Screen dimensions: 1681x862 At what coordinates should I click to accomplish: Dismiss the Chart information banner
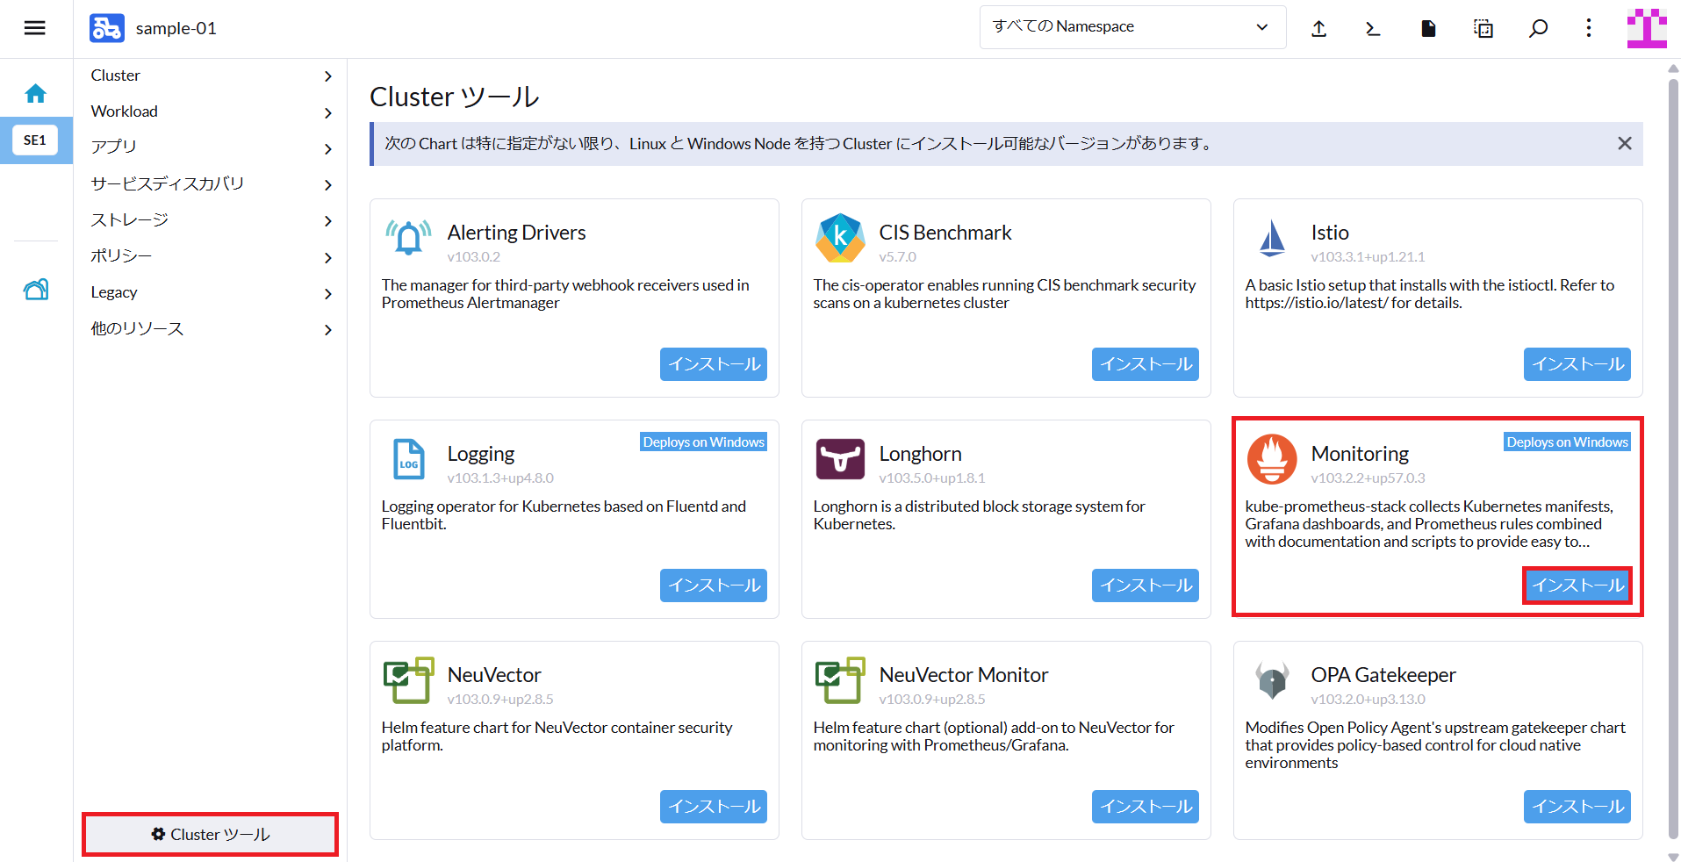click(1625, 143)
